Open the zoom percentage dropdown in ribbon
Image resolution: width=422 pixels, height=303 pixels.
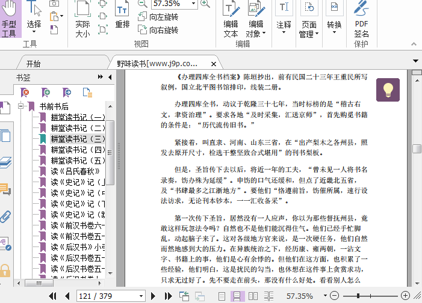pos(193,4)
